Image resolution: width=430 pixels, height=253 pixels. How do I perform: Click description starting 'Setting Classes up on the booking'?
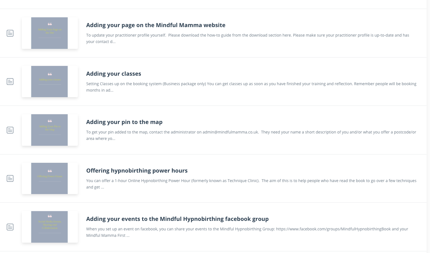[x=251, y=87]
